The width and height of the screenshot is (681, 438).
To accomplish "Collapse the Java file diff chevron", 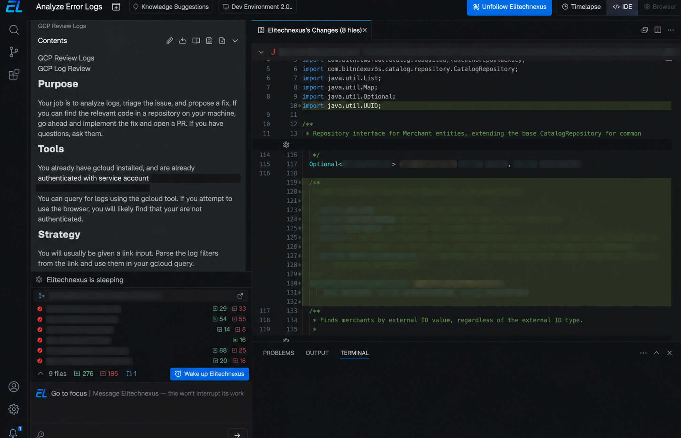I will (261, 52).
